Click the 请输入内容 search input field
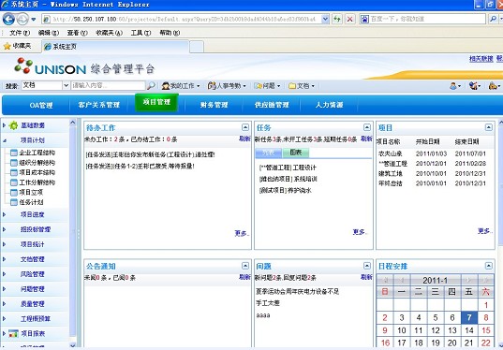The image size is (503, 350). [108, 85]
